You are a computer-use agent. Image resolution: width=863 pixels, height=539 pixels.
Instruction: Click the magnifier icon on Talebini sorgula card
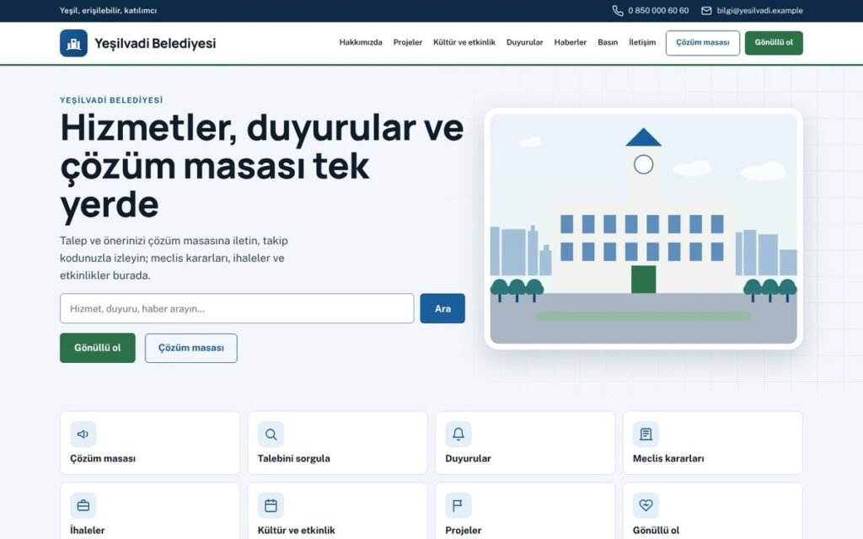coord(271,434)
